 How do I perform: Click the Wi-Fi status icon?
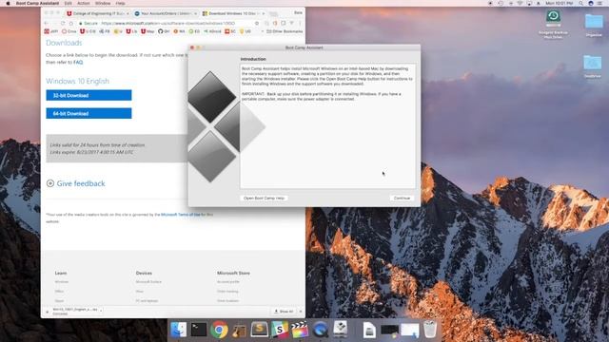(521, 3)
